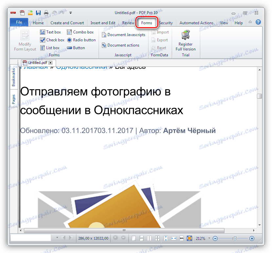This screenshot has width=272, height=253.
Task: Click the PDF Pro application logo icon
Action: [13, 13]
